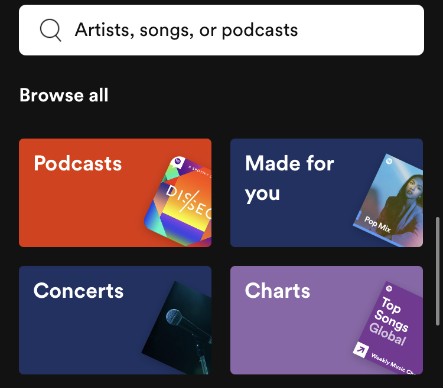Click the Made for you title text
This screenshot has height=388, width=443.
289,178
